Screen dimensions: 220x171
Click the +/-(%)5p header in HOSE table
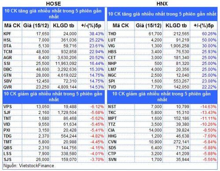tap(91, 25)
